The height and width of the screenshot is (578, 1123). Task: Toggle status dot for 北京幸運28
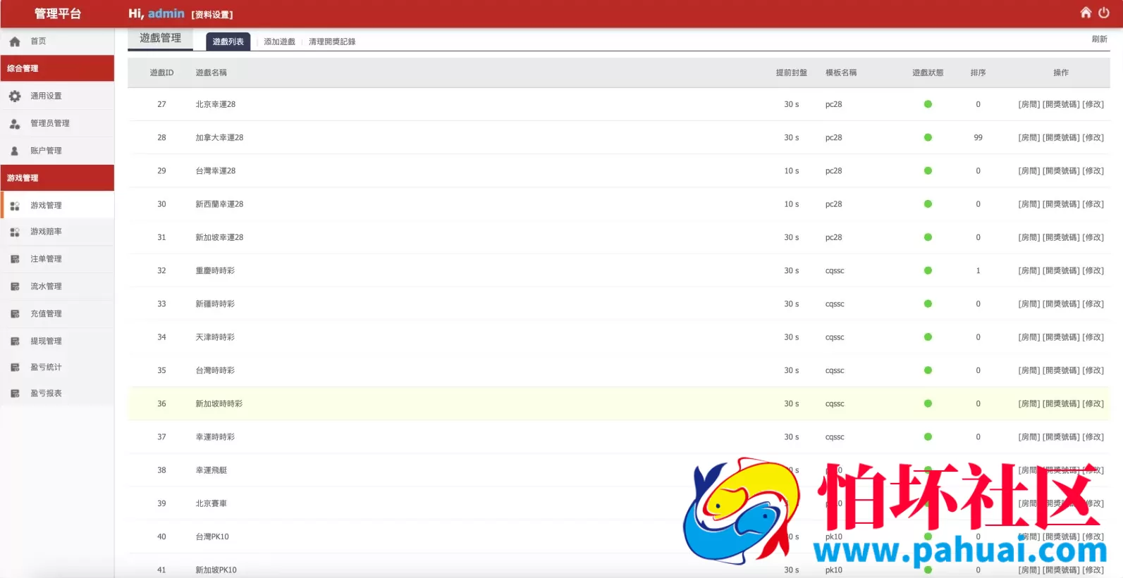click(928, 104)
